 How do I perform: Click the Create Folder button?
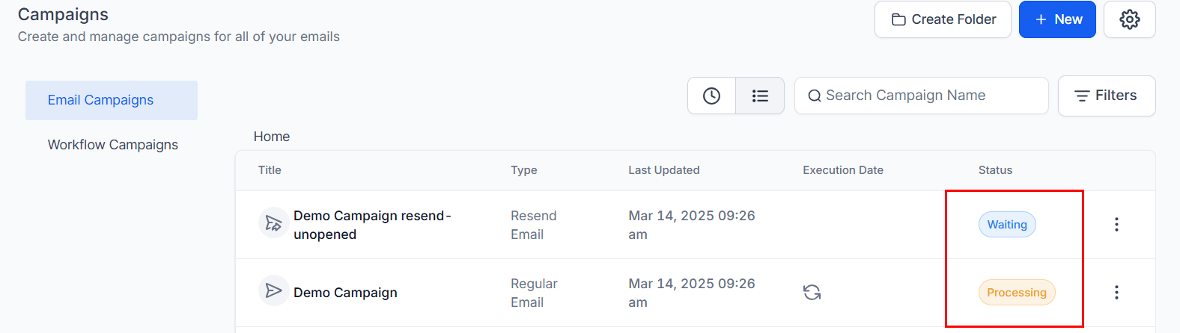pos(943,19)
